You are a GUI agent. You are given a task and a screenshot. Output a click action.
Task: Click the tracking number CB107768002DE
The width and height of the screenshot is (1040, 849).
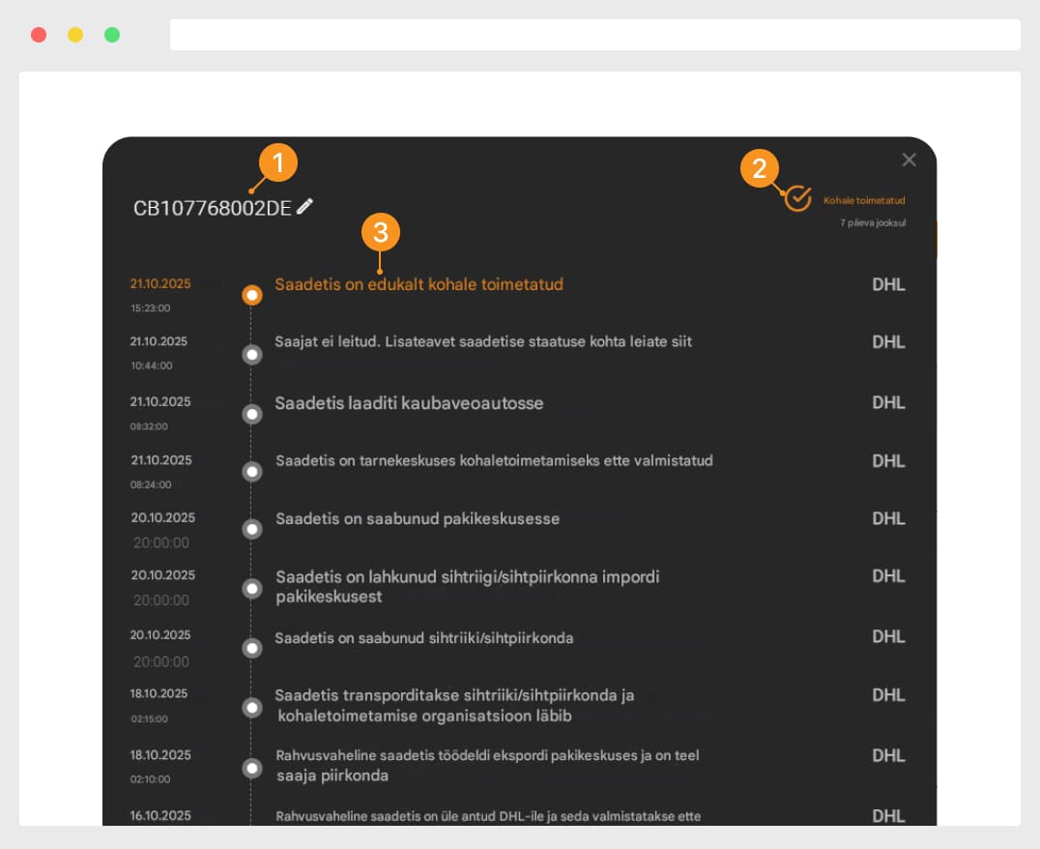pyautogui.click(x=212, y=208)
